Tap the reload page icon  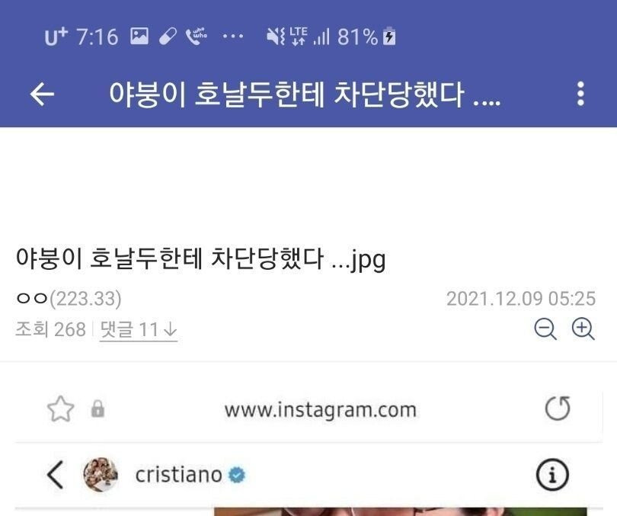[558, 409]
